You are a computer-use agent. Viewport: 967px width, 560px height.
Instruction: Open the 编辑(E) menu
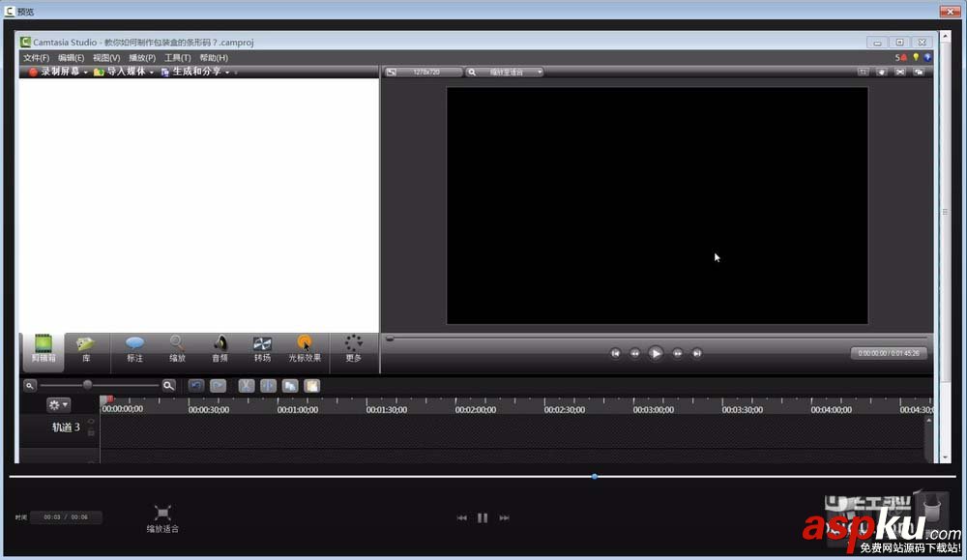tap(71, 58)
